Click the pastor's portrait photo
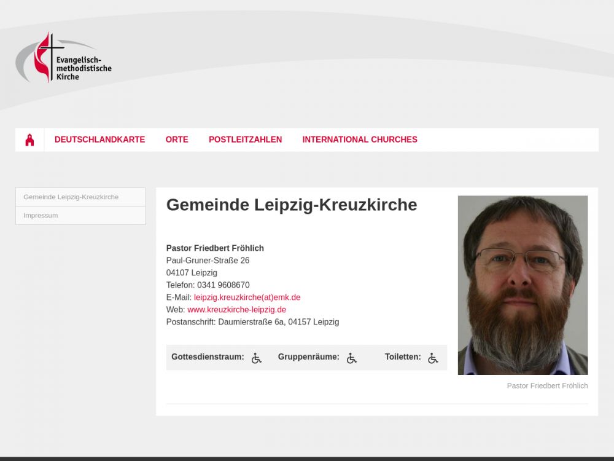Screen dimensions: 614x461 [523, 285]
